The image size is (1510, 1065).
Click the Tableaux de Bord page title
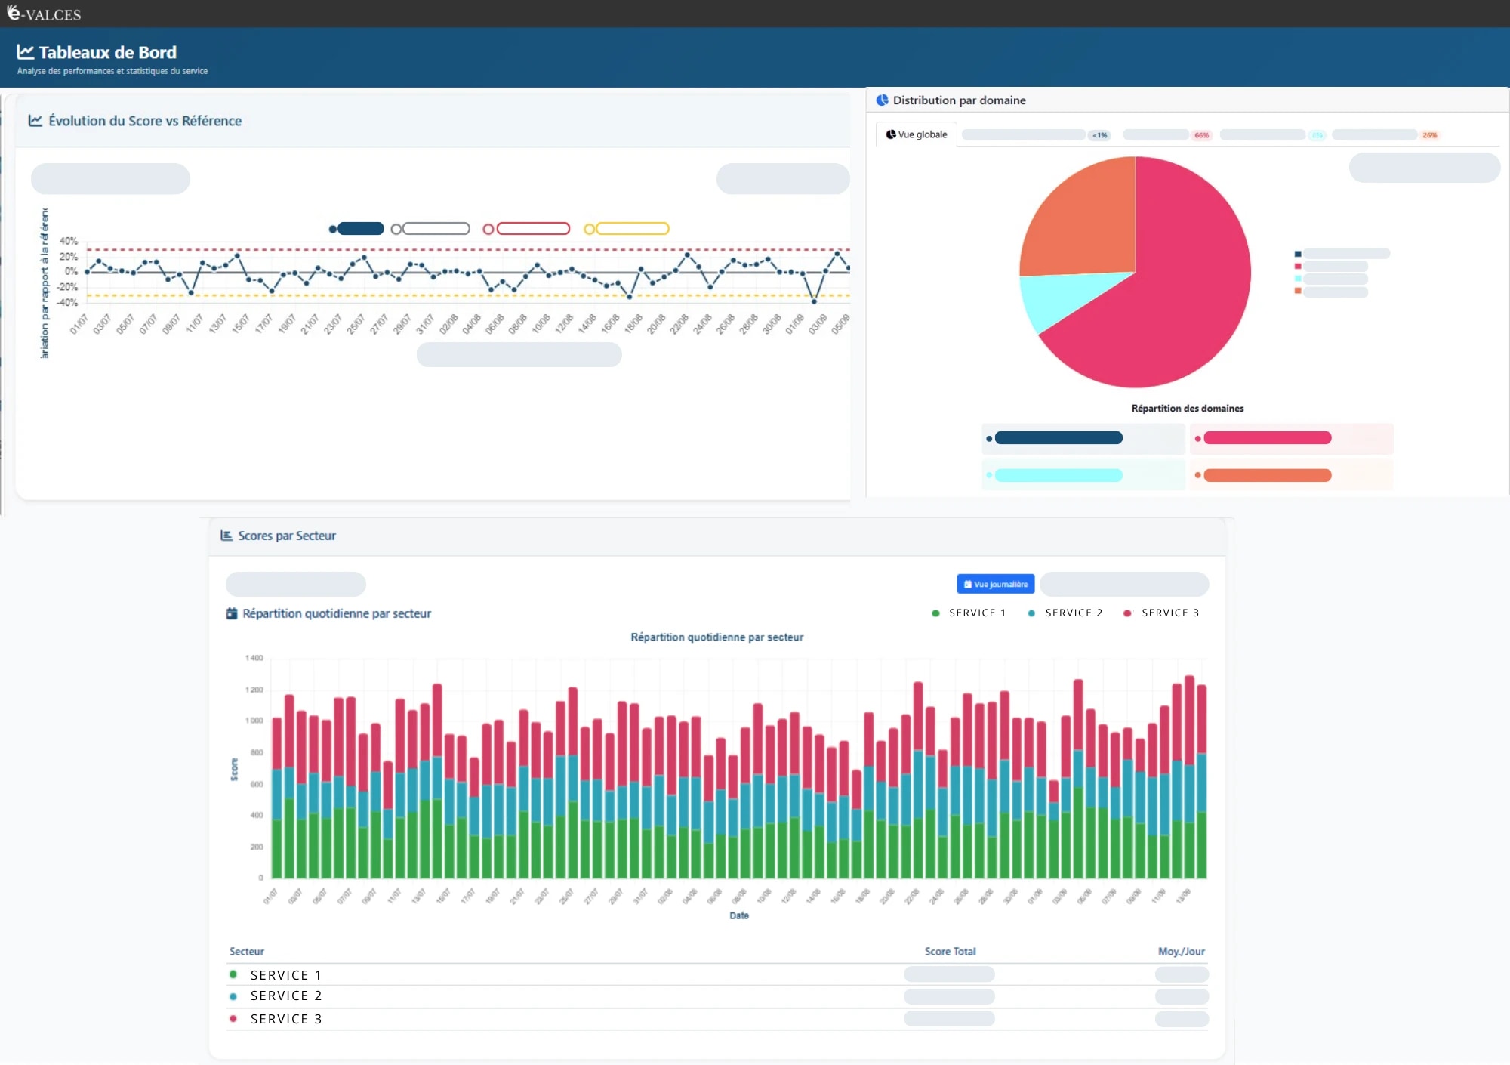pyautogui.click(x=108, y=52)
